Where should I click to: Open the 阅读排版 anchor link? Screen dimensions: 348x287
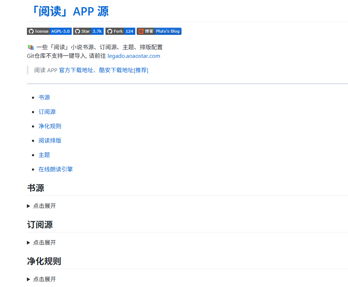(x=50, y=140)
